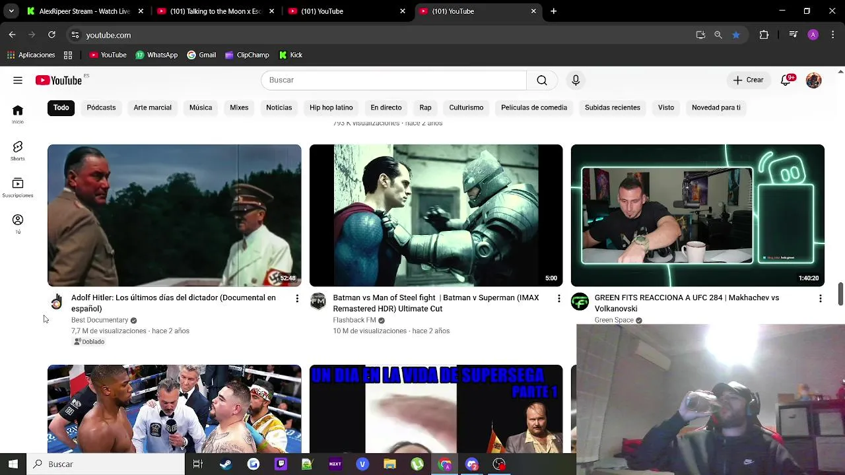Open the Windows Start menu

tap(13, 464)
